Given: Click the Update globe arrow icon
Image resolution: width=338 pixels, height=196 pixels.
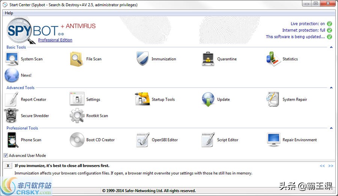Looking at the screenshot, I should (x=208, y=99).
